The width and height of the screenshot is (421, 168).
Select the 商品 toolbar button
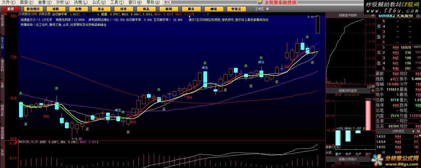point(146,9)
